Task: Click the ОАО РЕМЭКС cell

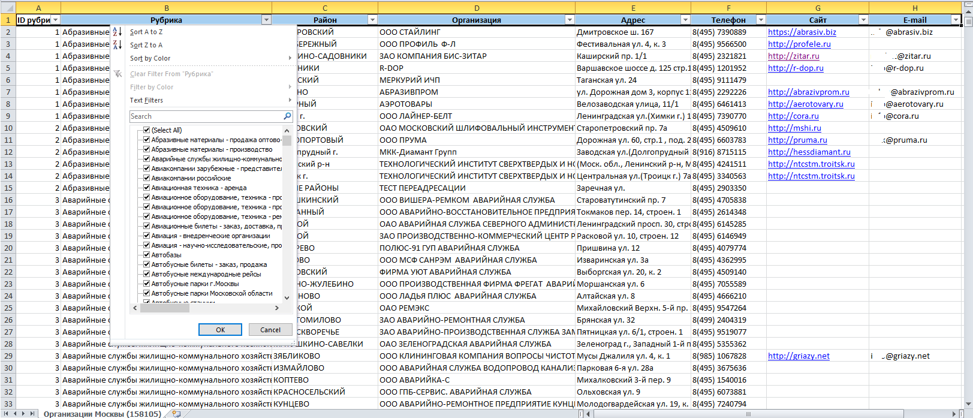Action: coord(477,308)
